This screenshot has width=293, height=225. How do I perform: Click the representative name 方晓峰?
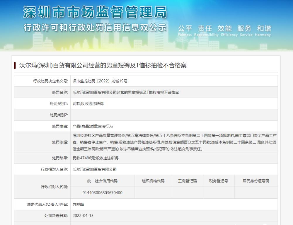click(x=78, y=204)
